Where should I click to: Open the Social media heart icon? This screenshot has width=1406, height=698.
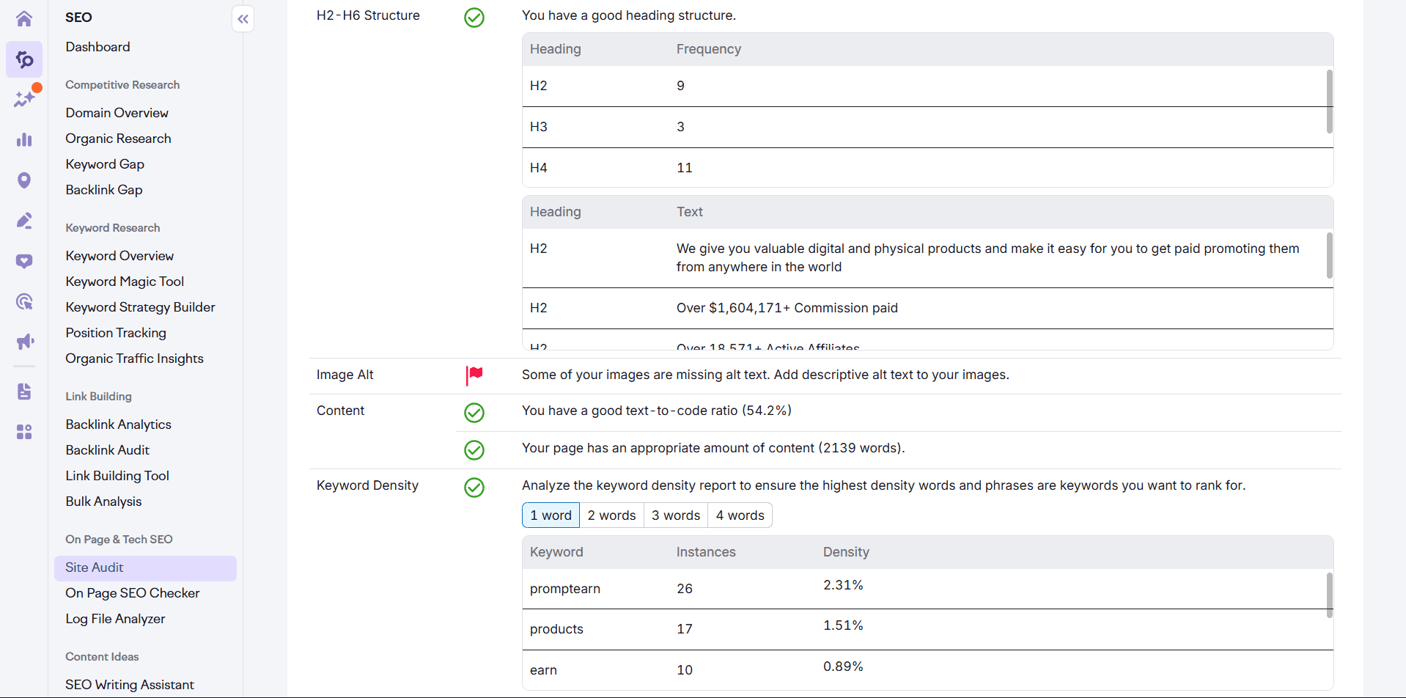[24, 261]
